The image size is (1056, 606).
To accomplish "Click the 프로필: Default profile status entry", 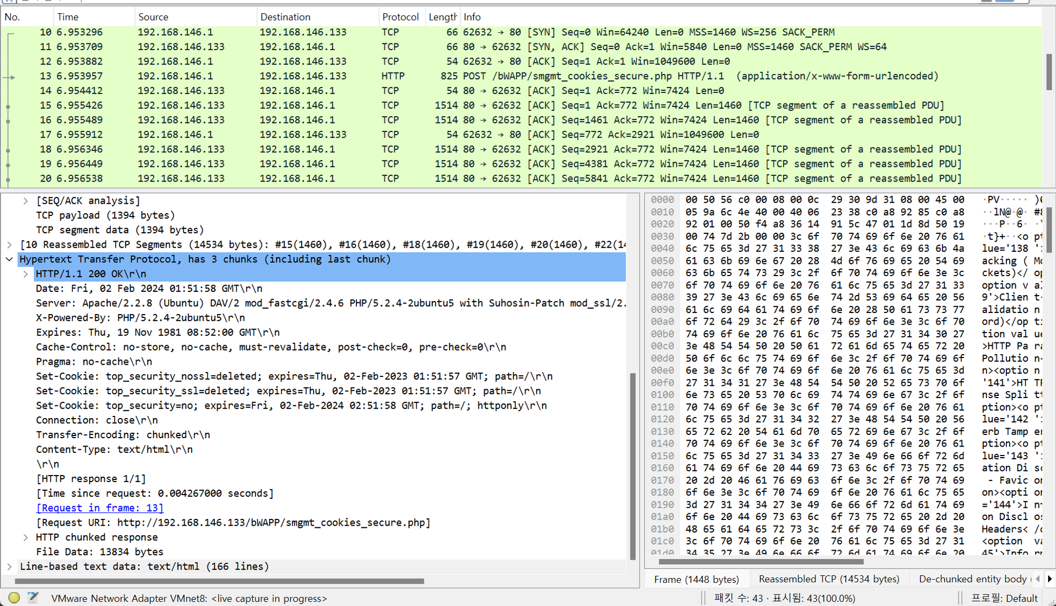I will pos(1004,598).
